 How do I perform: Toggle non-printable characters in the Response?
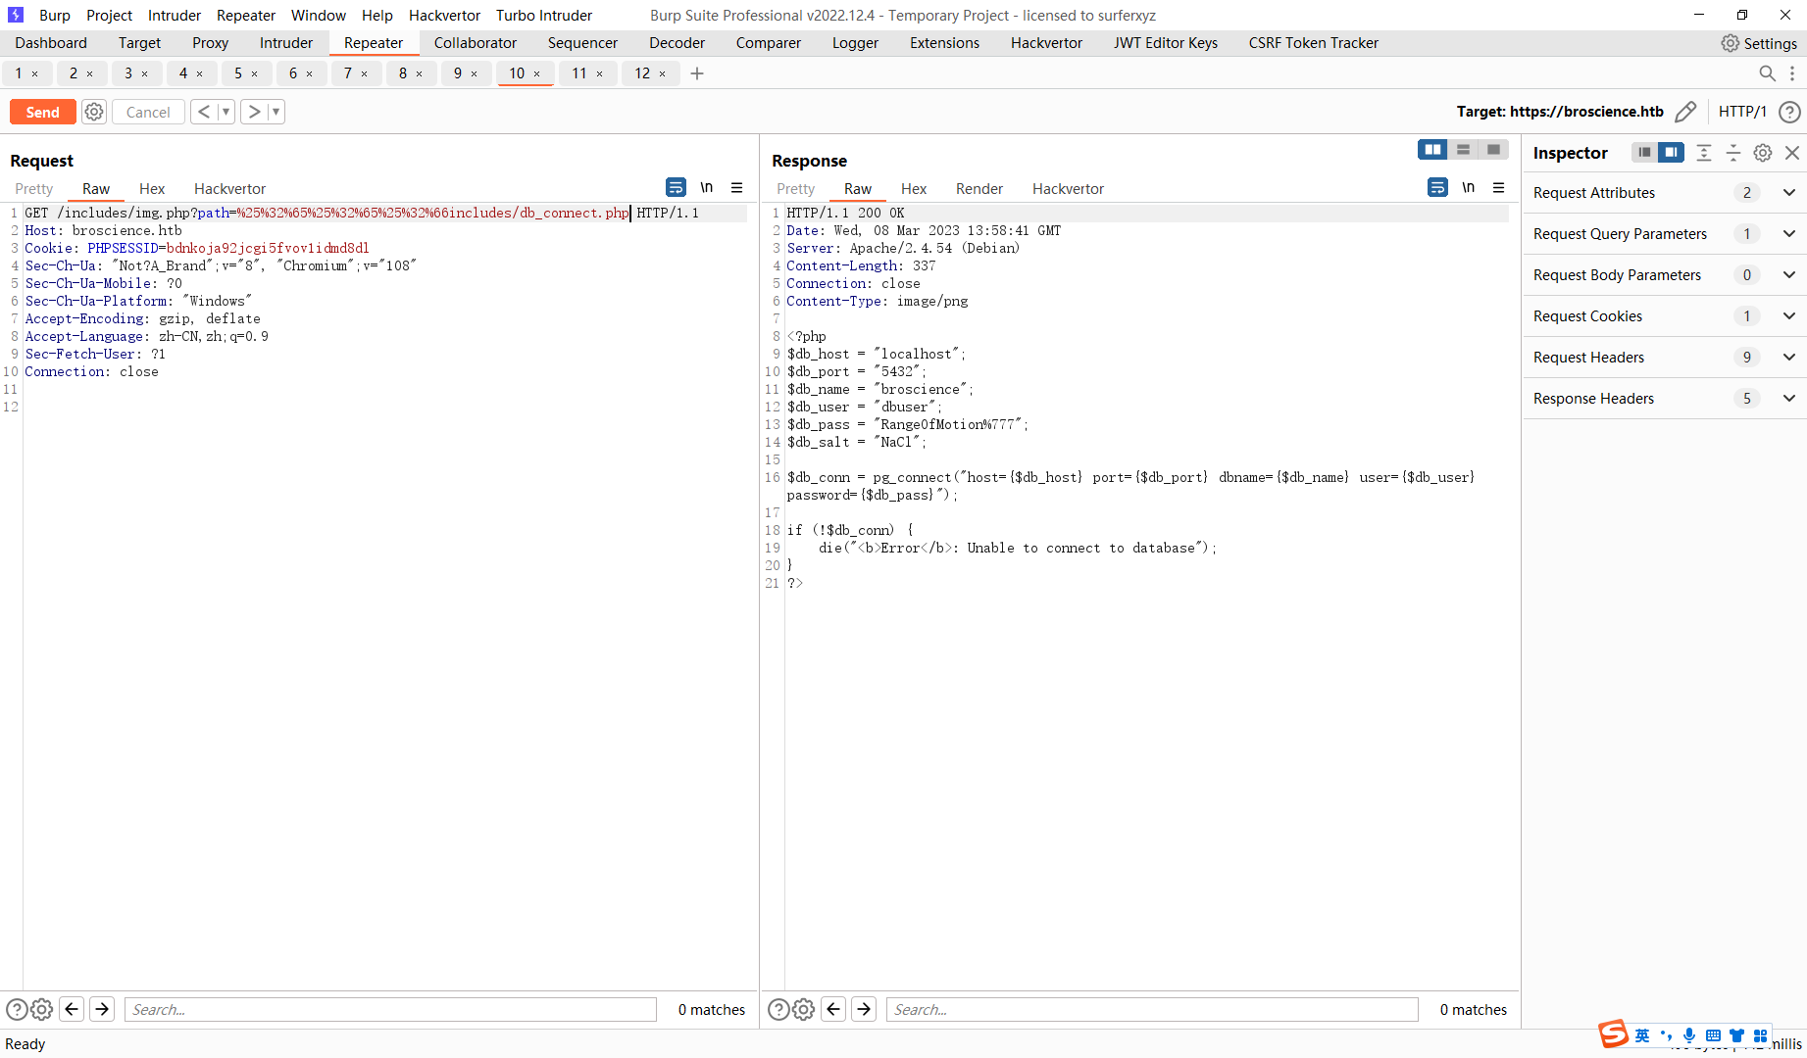[1469, 187]
